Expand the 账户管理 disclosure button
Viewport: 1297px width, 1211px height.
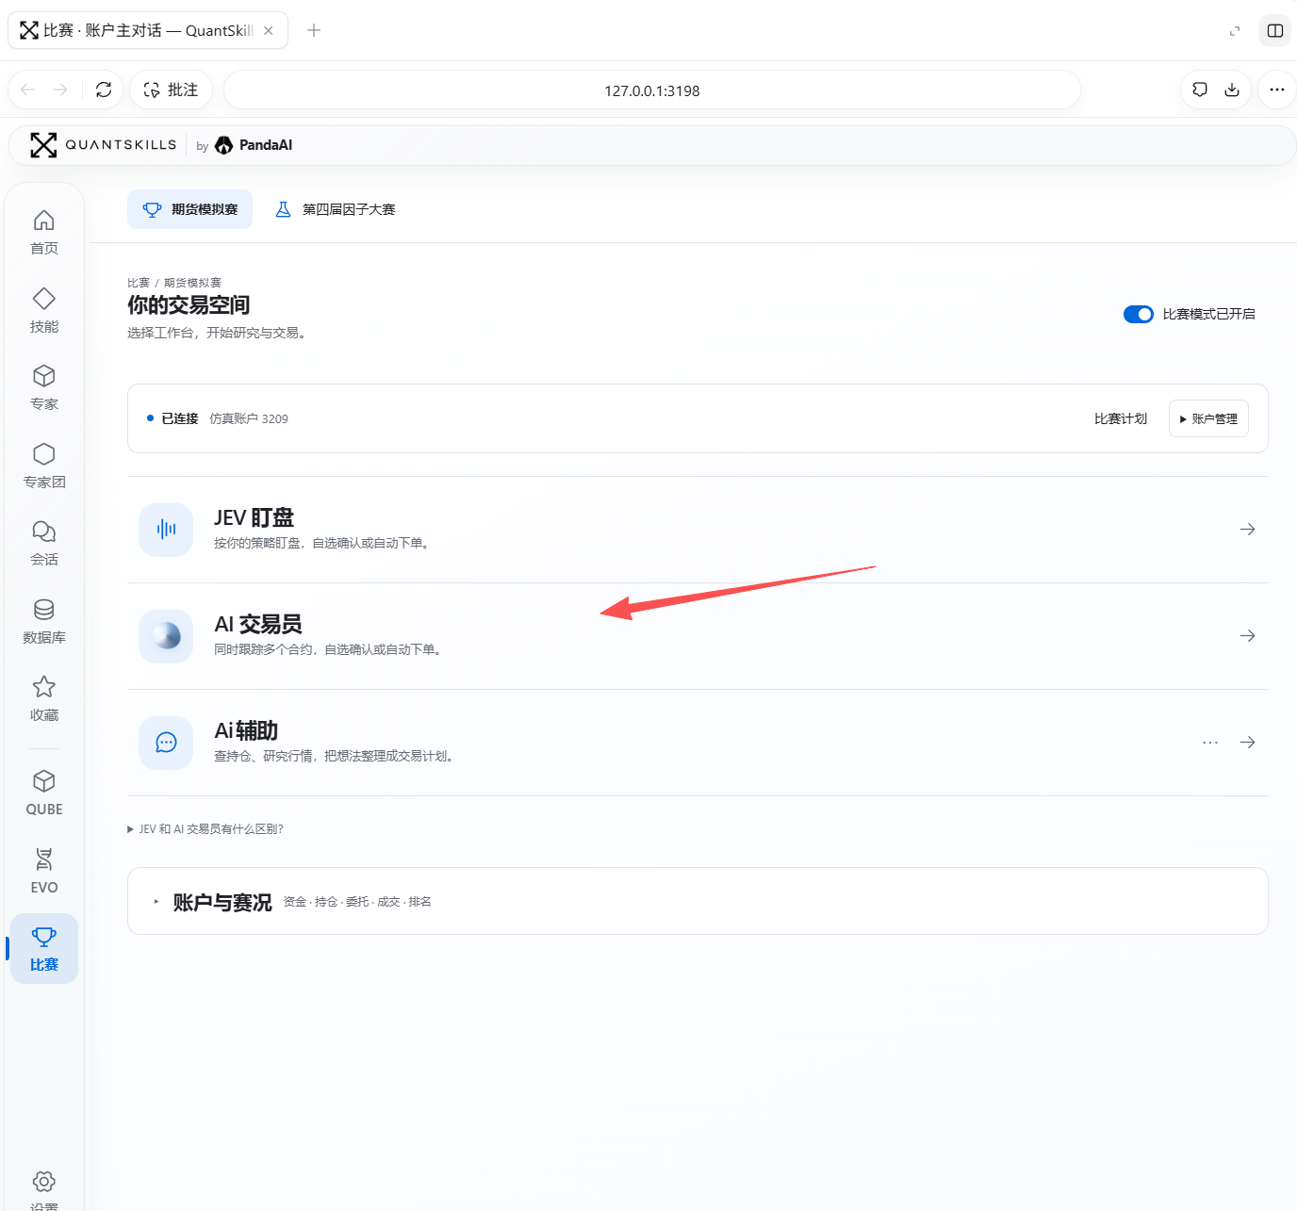(1208, 418)
